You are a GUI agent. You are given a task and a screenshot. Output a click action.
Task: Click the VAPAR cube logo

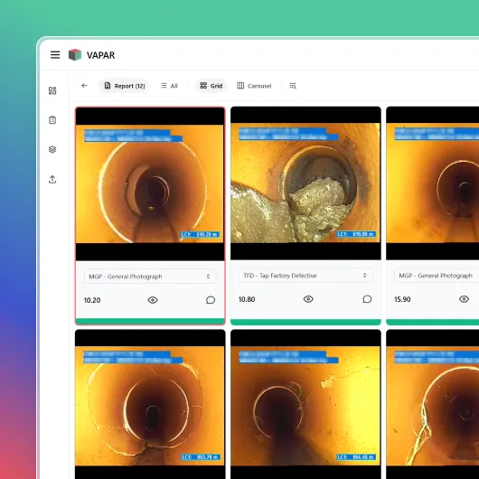click(x=75, y=55)
